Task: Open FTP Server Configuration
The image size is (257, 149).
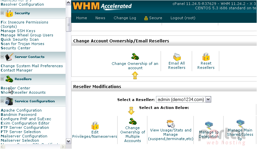Action: pos(25,127)
